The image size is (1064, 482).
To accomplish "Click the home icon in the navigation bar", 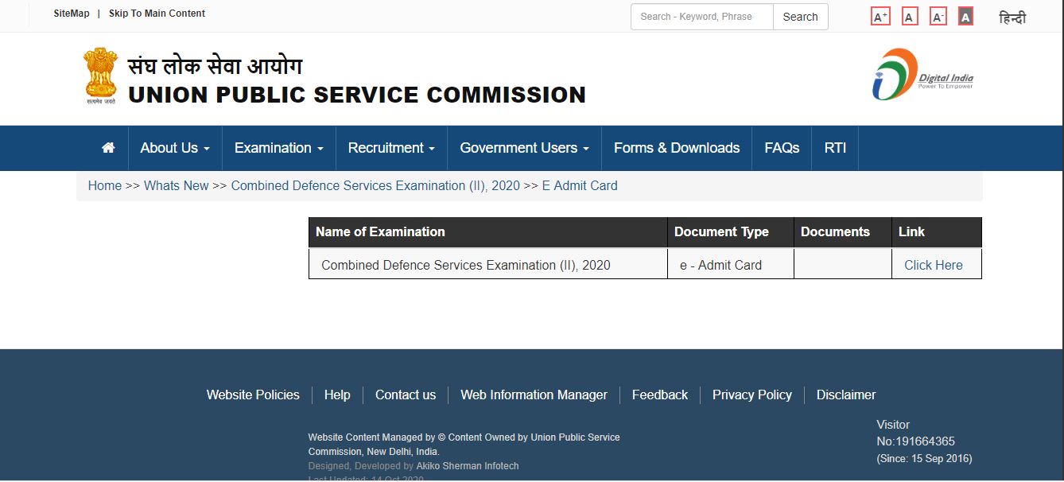I will pyautogui.click(x=107, y=148).
